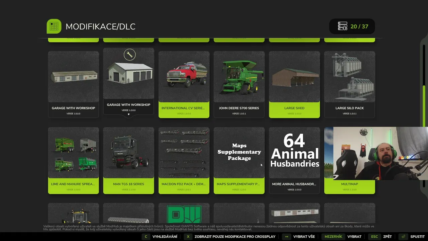
Task: Click the 20 / 37 mod counter
Action: point(359,26)
